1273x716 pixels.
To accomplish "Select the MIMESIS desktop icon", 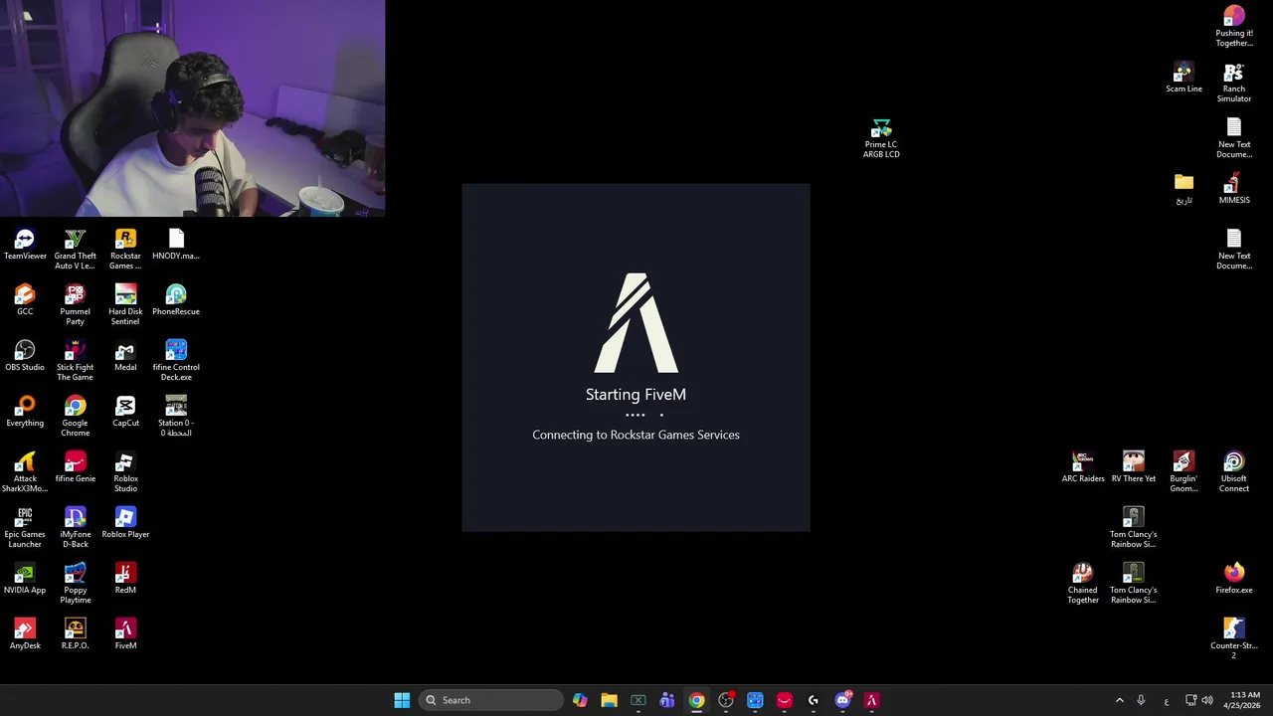I will pyautogui.click(x=1234, y=189).
